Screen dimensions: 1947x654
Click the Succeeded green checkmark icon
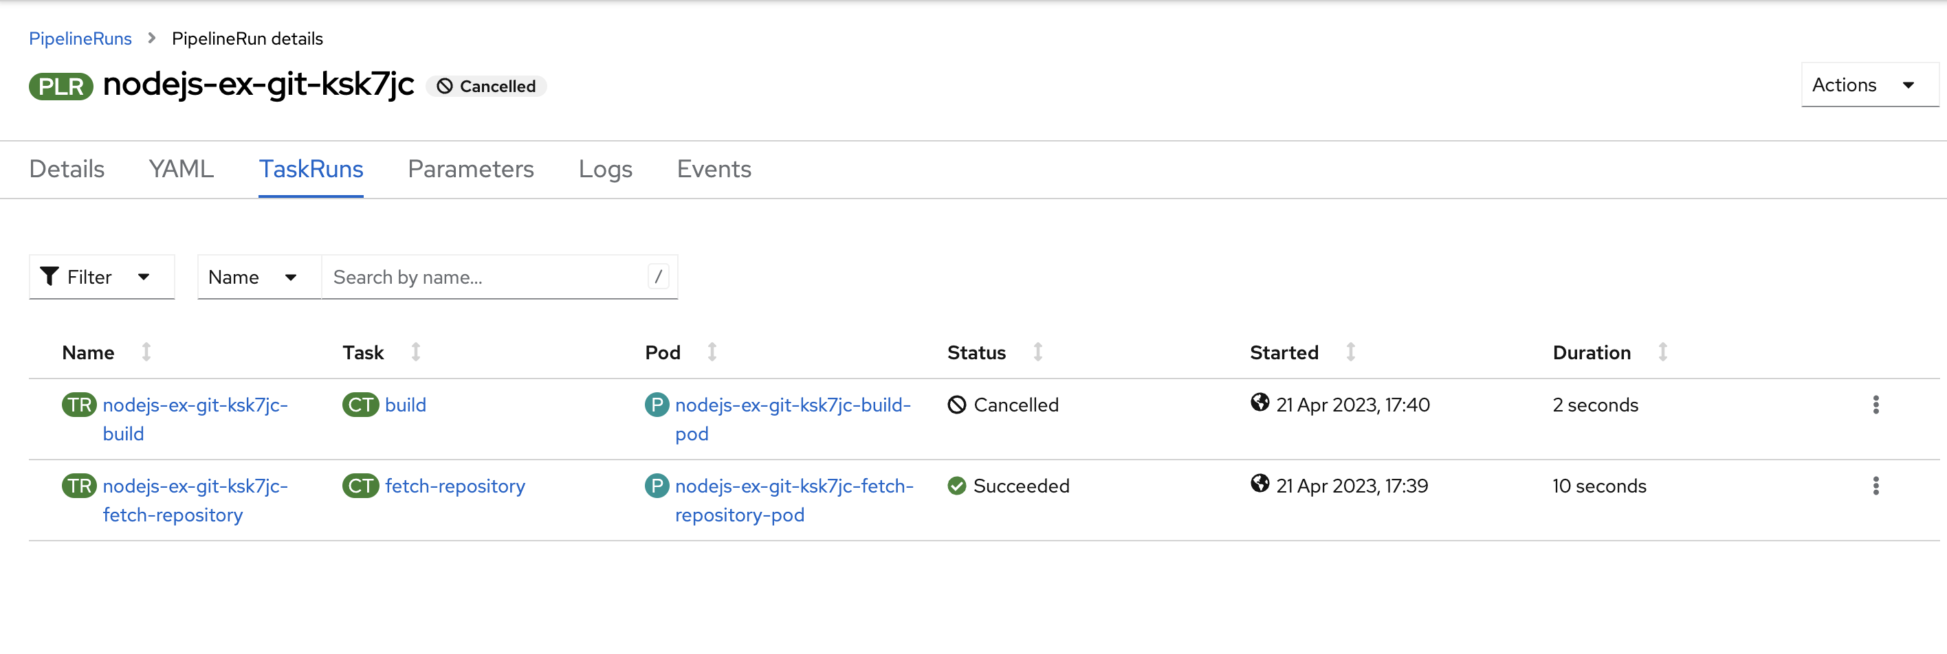(x=958, y=486)
